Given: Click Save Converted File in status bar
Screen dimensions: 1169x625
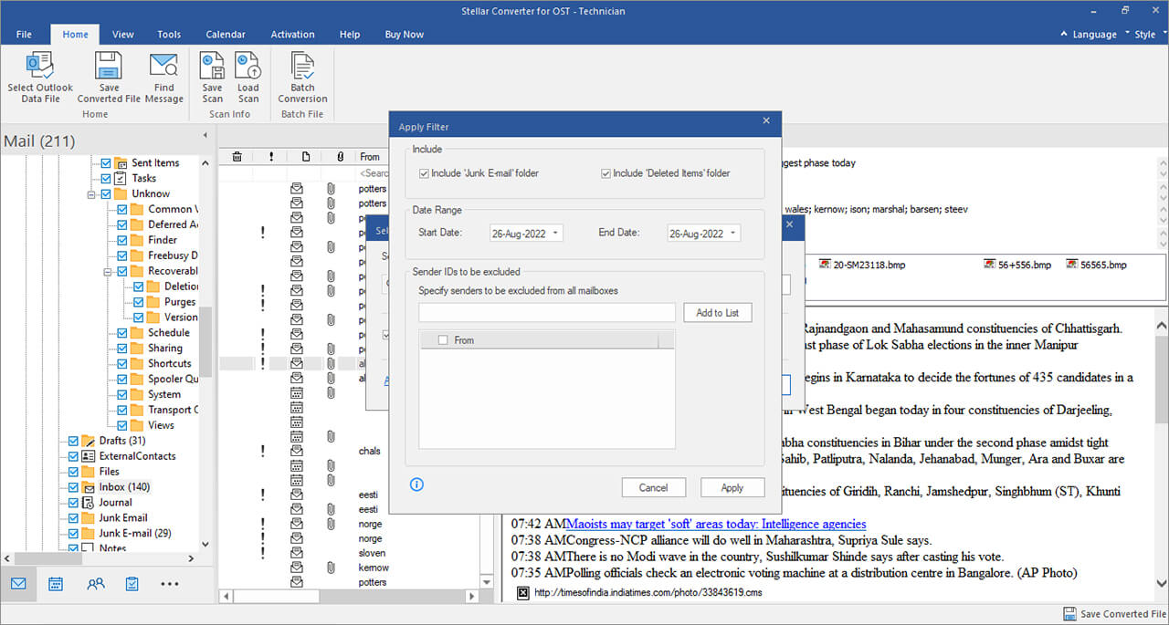Looking at the screenshot, I should (1114, 614).
